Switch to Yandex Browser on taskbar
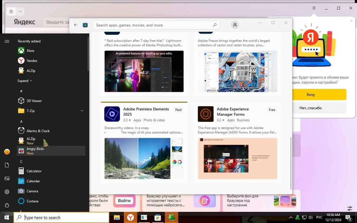 pos(130,217)
